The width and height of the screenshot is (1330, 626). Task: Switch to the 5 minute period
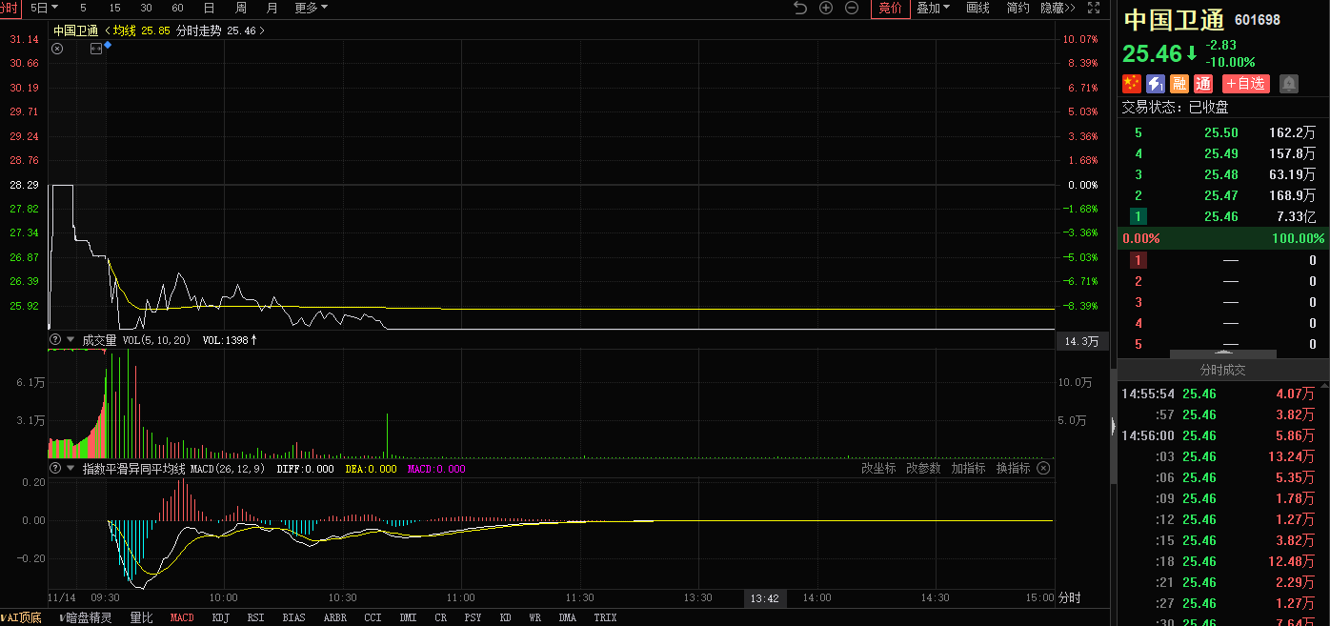[83, 8]
